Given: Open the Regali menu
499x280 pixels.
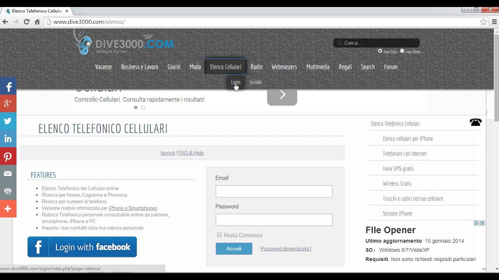Looking at the screenshot, I should click(x=345, y=67).
